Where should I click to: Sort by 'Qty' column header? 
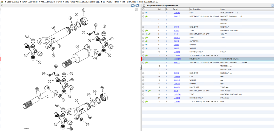[169, 9]
